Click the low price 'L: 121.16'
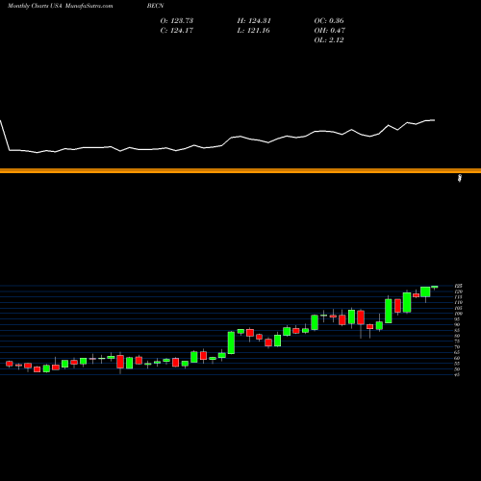Viewport: 481px width, 481px height. tap(254, 31)
